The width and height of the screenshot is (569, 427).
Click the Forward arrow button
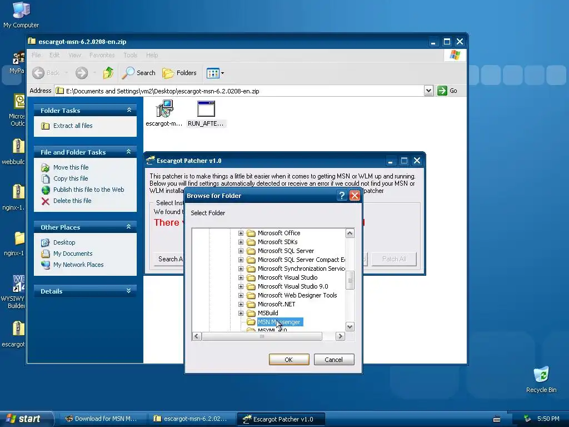point(82,73)
